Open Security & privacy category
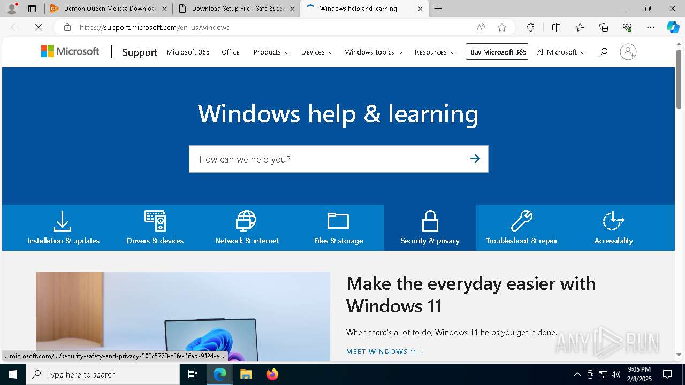 tap(430, 228)
